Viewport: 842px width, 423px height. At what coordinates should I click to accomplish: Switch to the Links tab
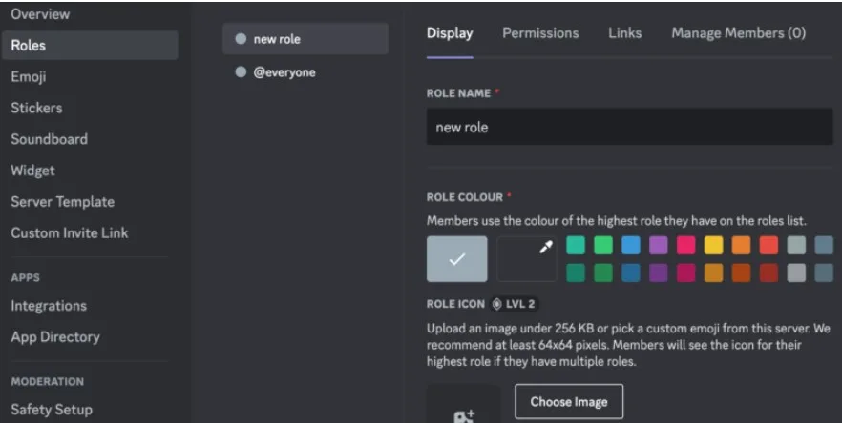[624, 33]
